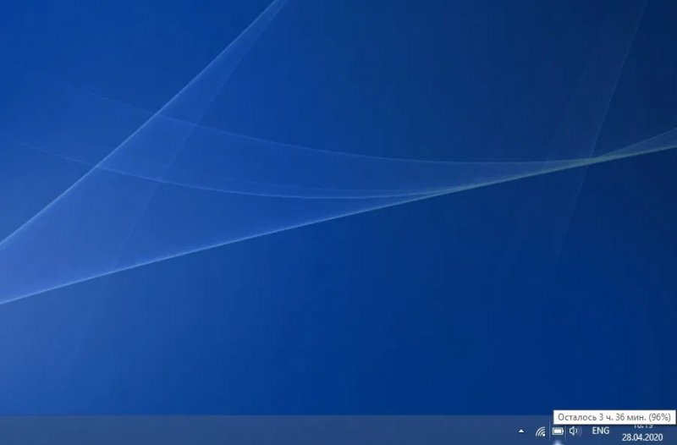Click the desktop's top-right corner area
This screenshot has height=445, width=677.
[664, 13]
